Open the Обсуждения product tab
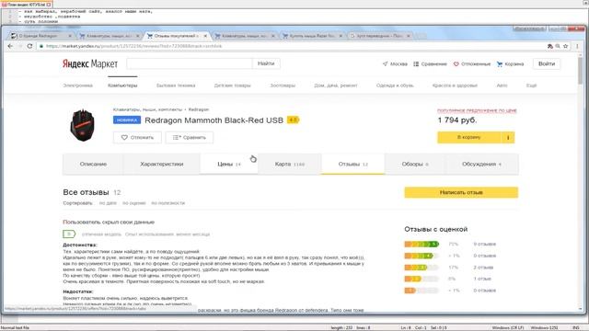 (482, 164)
